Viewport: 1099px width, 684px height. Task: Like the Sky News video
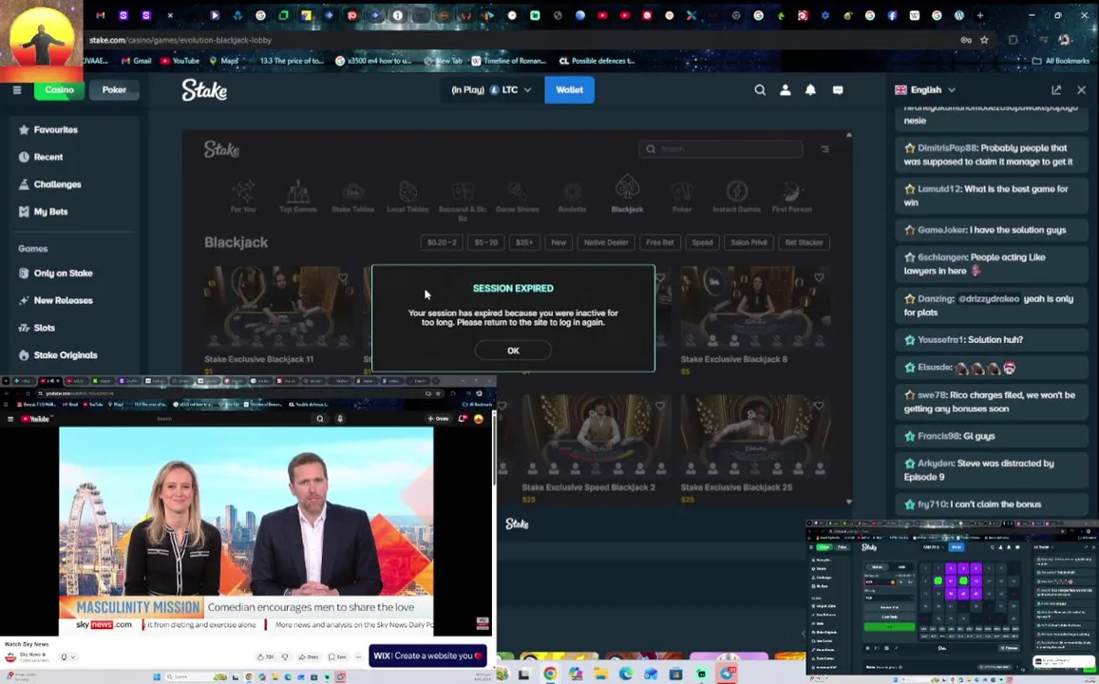click(265, 656)
